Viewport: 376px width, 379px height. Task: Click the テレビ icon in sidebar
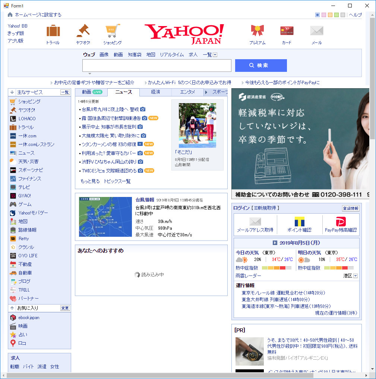(x=13, y=187)
